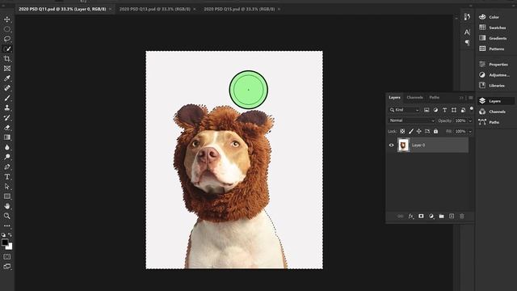Open the Normal blending mode dropdown

pyautogui.click(x=412, y=120)
